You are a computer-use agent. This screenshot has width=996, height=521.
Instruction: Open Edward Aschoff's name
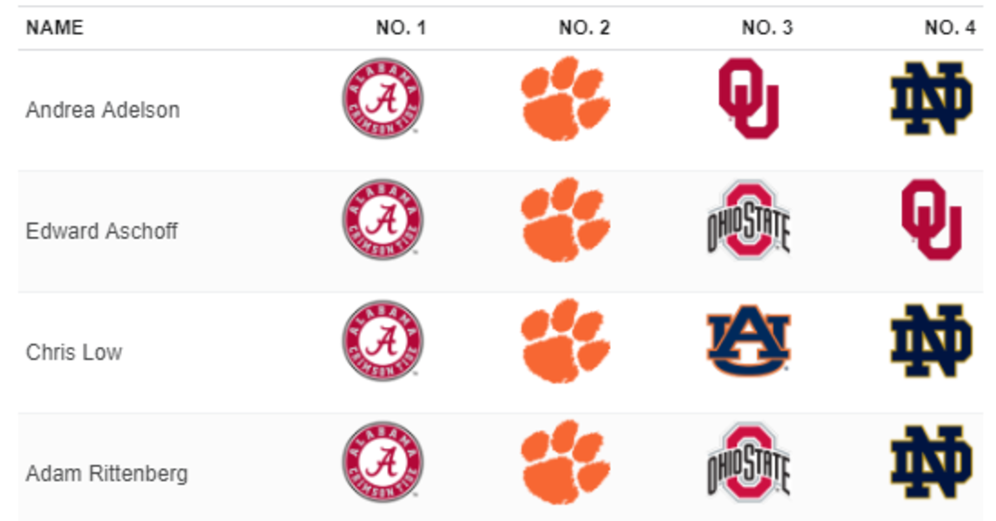[102, 231]
